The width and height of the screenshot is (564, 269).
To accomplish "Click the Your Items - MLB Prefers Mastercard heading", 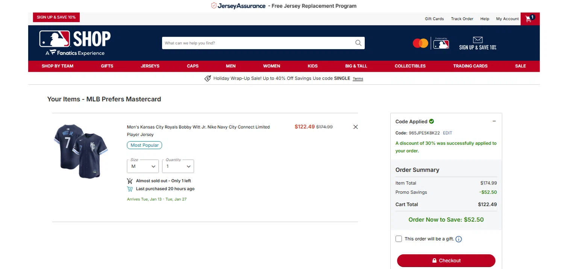I will pyautogui.click(x=104, y=99).
